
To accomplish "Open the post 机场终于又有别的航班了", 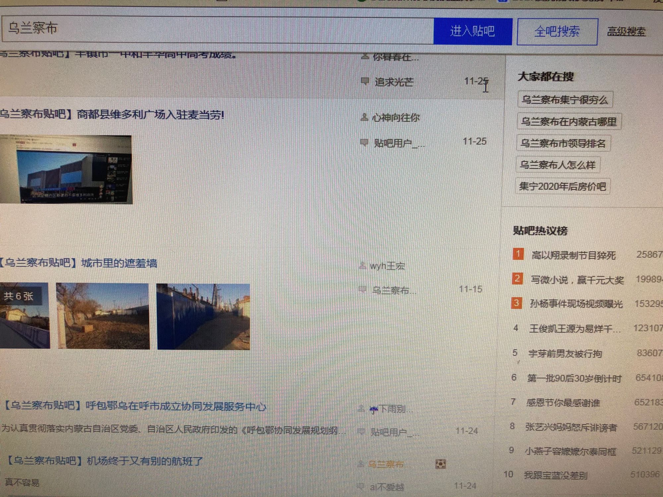I will [x=105, y=461].
